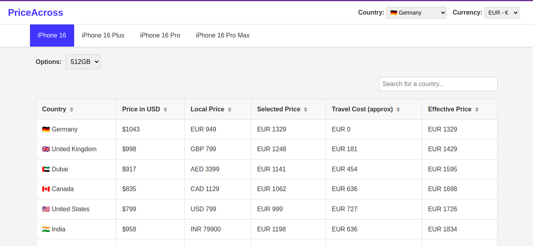Screen dimensions: 533x246
Task: Click the EUR 999 selected price cell
Action: tap(288, 209)
